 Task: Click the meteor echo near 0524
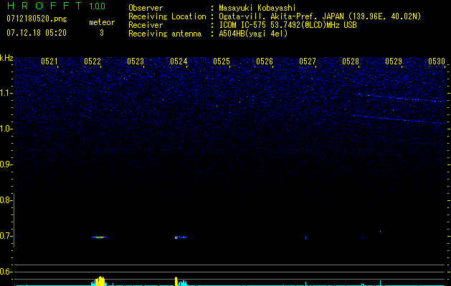tap(181, 237)
